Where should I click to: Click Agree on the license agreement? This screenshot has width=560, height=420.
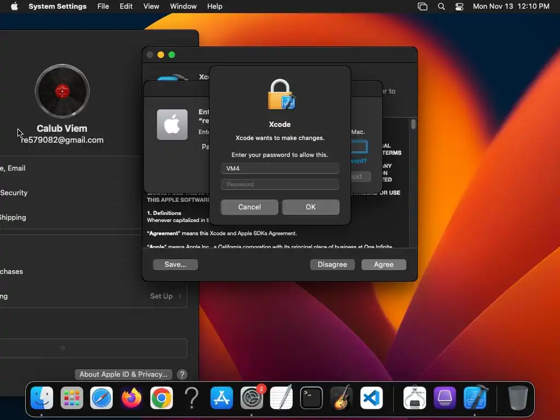[383, 265]
